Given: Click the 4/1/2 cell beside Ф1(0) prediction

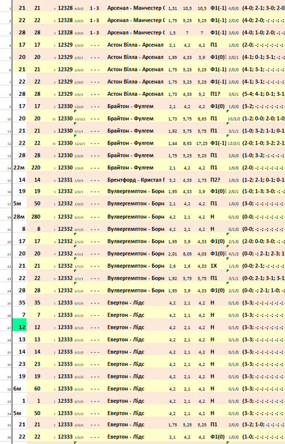Looking at the screenshot, I should coord(234,254).
